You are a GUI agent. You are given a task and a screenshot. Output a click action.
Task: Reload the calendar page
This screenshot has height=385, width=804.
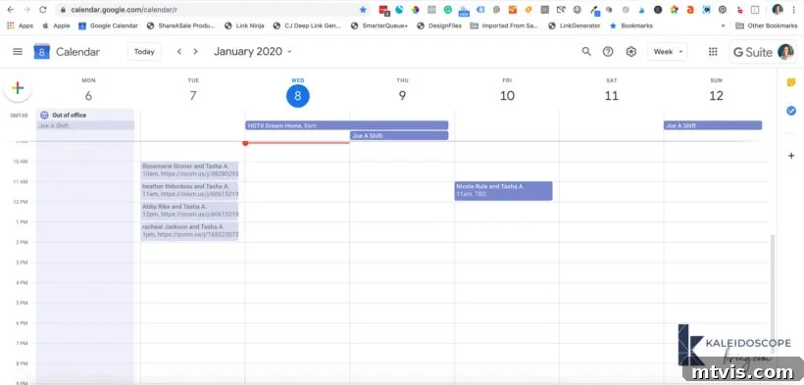click(43, 9)
